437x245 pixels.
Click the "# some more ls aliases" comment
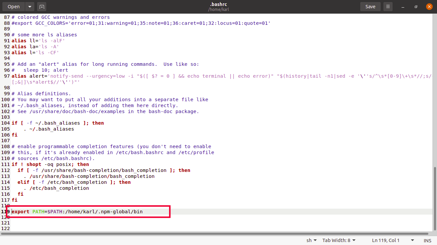[44, 35]
